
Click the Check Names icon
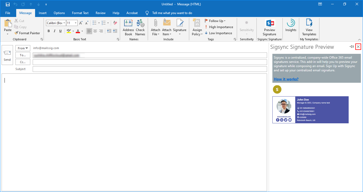(140, 28)
